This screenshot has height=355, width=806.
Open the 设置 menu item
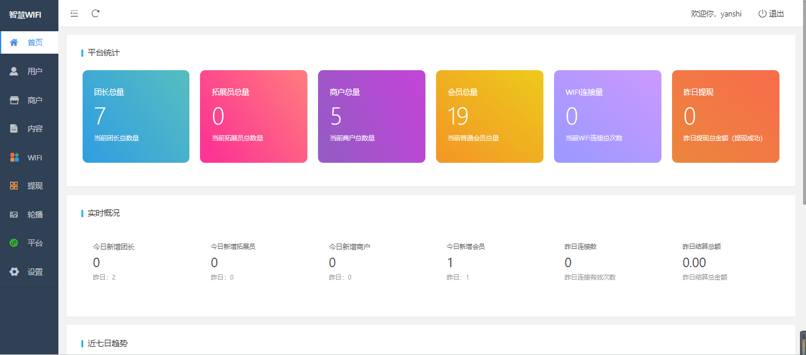click(30, 272)
